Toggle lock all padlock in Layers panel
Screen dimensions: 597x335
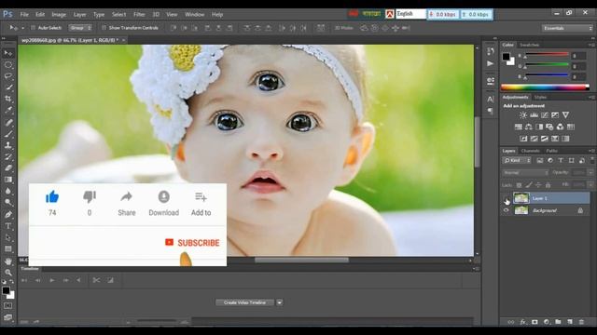click(x=548, y=185)
